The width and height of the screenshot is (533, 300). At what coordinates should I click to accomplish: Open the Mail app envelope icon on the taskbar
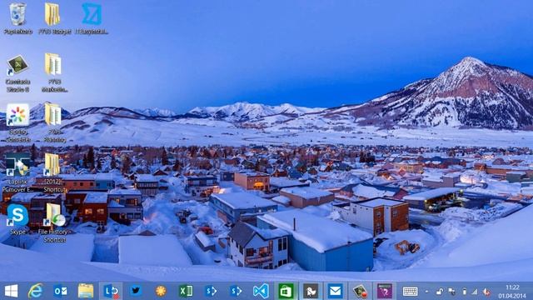pyautogui.click(x=335, y=291)
